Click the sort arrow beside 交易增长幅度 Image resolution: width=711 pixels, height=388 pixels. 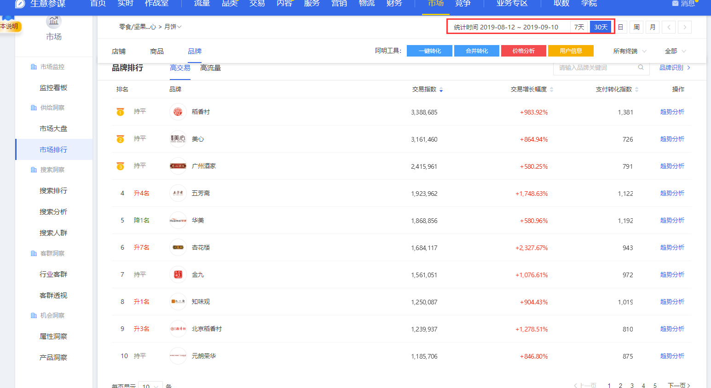tap(551, 90)
